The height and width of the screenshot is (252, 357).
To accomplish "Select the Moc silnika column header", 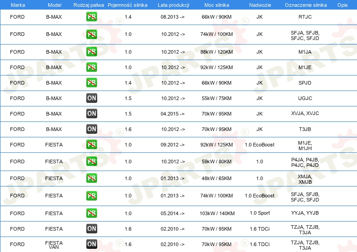I will [x=217, y=5].
